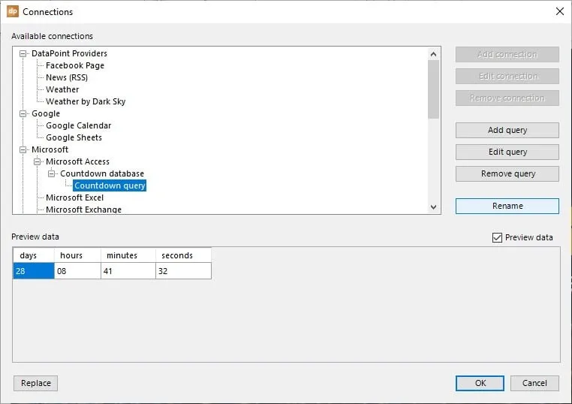Select Google Calendar in the tree
This screenshot has width=572, height=404.
78,125
